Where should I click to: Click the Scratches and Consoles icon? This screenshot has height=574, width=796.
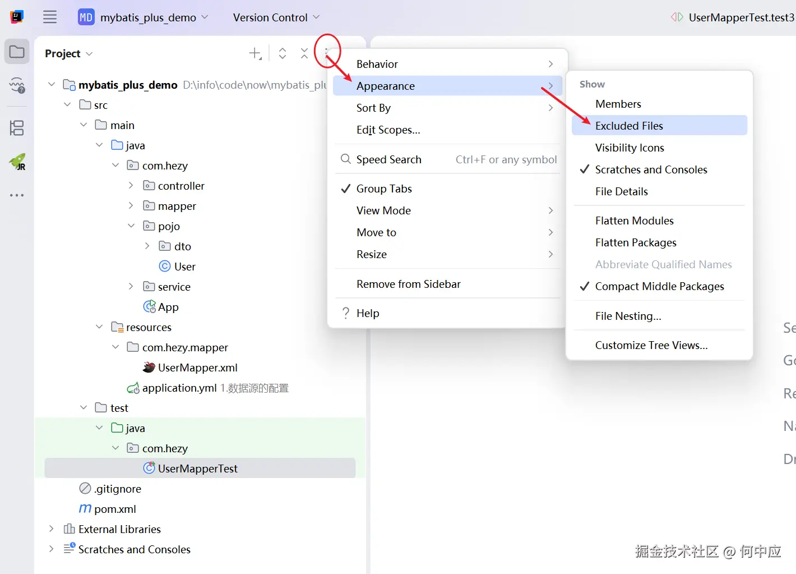tap(70, 548)
